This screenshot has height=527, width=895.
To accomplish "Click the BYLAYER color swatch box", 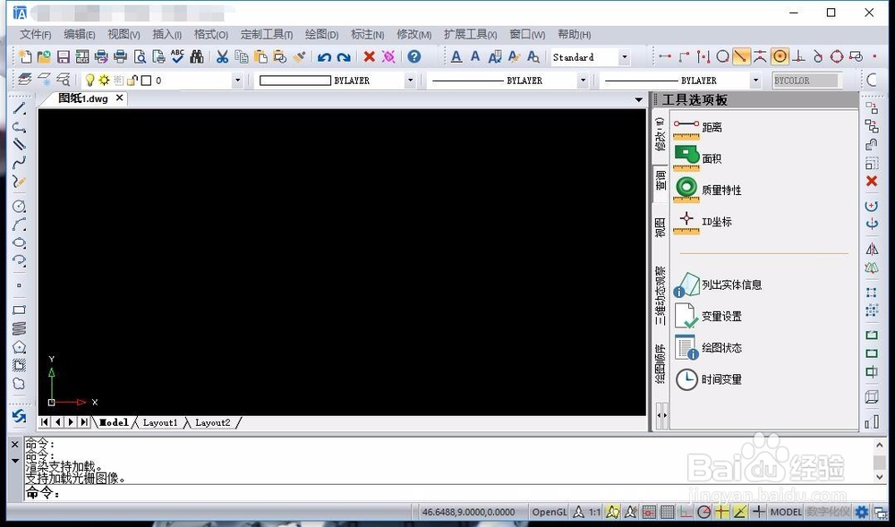I will tap(295, 81).
